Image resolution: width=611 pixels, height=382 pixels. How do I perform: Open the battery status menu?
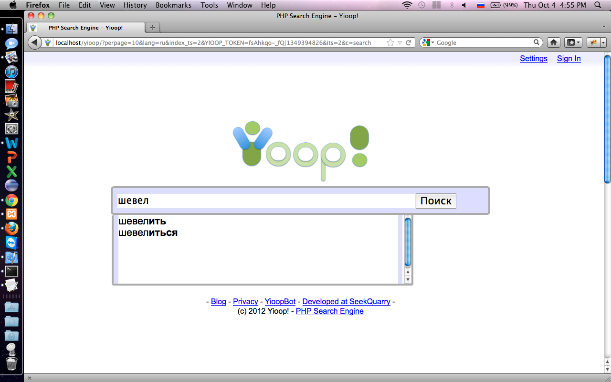tap(504, 5)
